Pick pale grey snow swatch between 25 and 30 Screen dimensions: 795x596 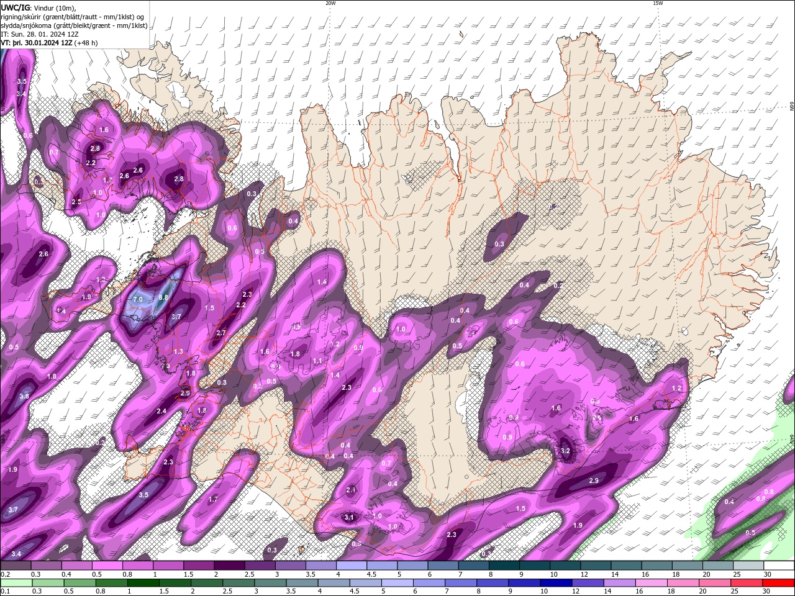pyautogui.click(x=750, y=566)
